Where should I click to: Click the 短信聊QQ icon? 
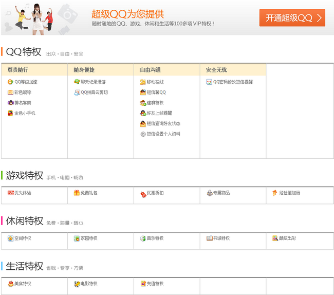[143, 92]
